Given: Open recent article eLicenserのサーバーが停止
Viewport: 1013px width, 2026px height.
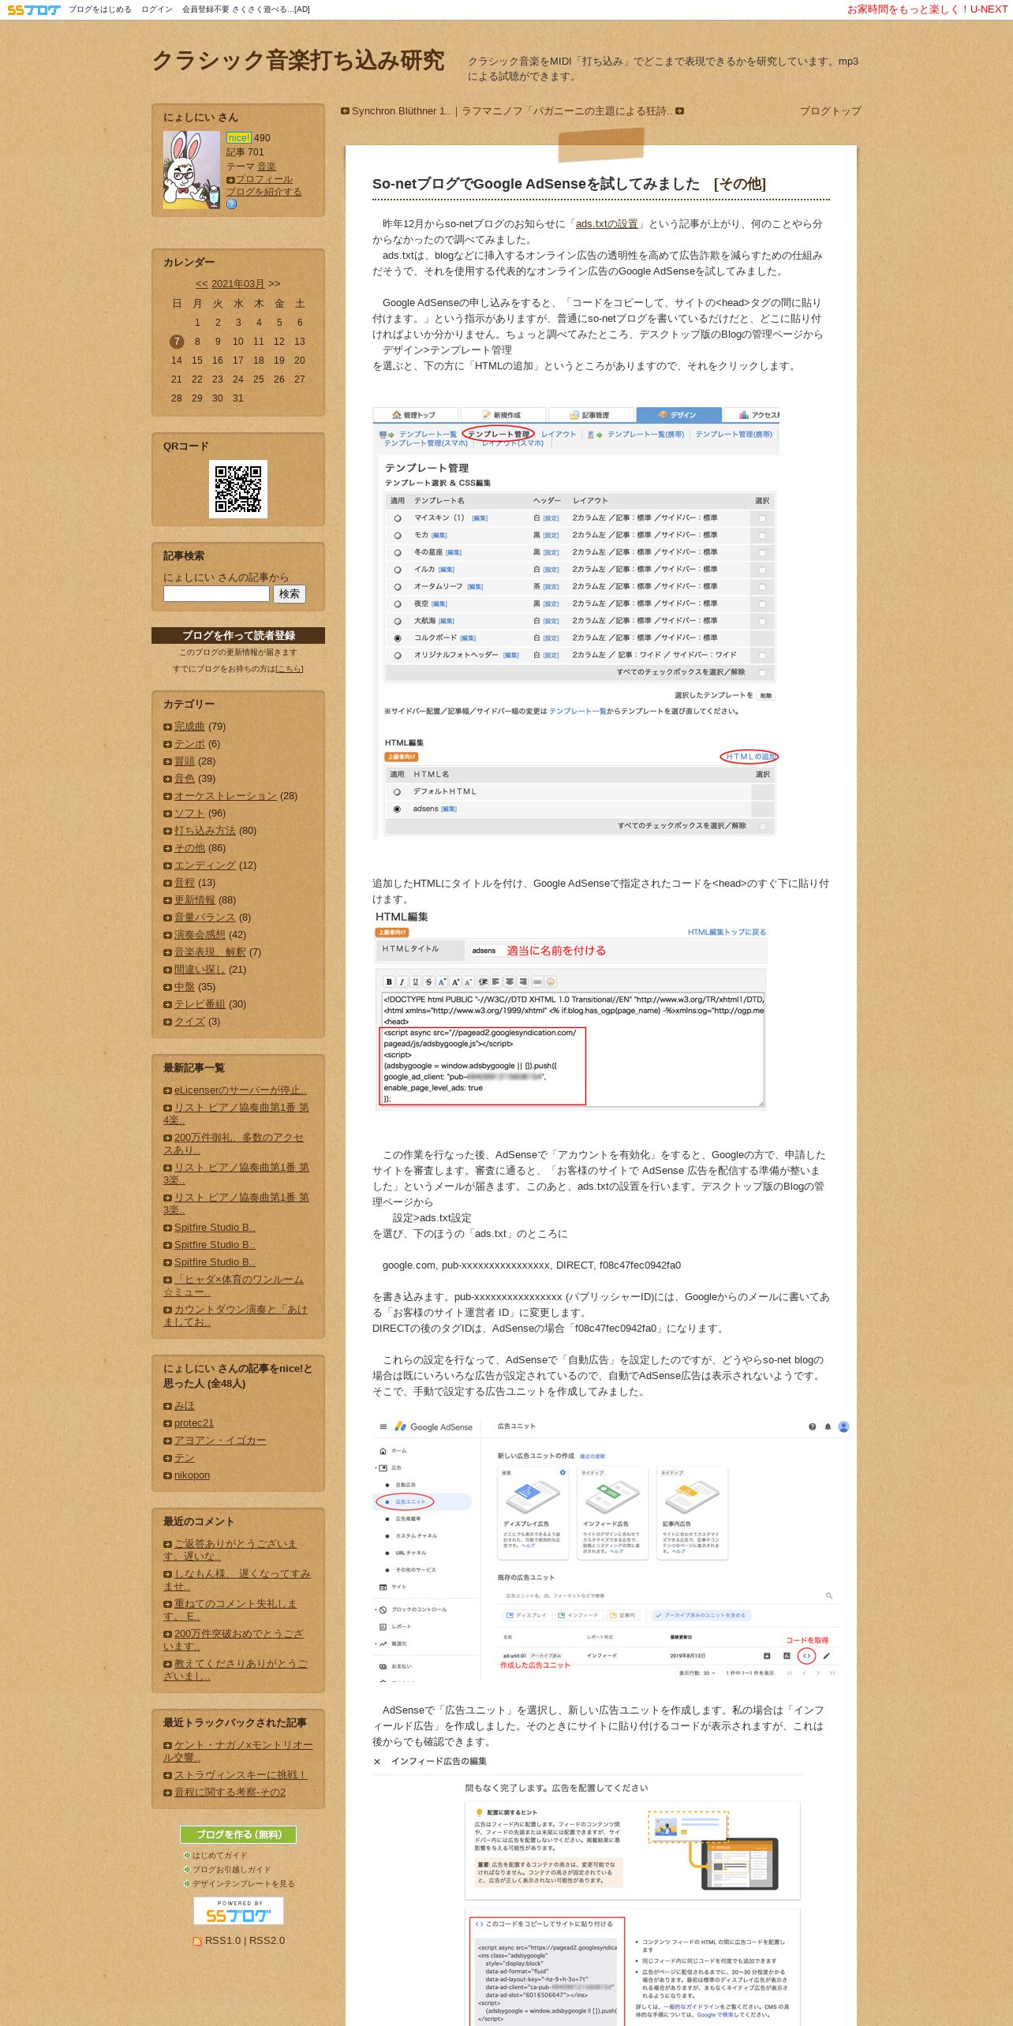Looking at the screenshot, I should (240, 1090).
